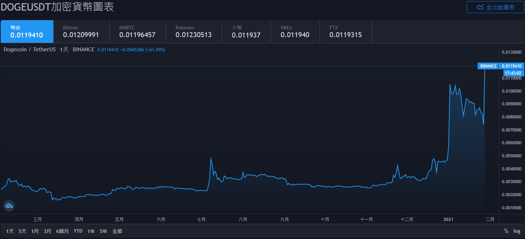Click the countdown timer 17:43:02 label
525x239 pixels.
[x=513, y=73]
